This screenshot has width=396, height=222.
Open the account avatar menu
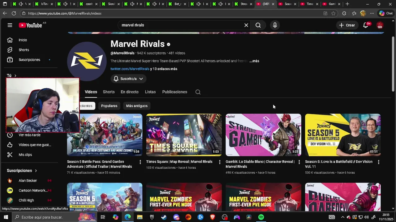click(x=380, y=25)
